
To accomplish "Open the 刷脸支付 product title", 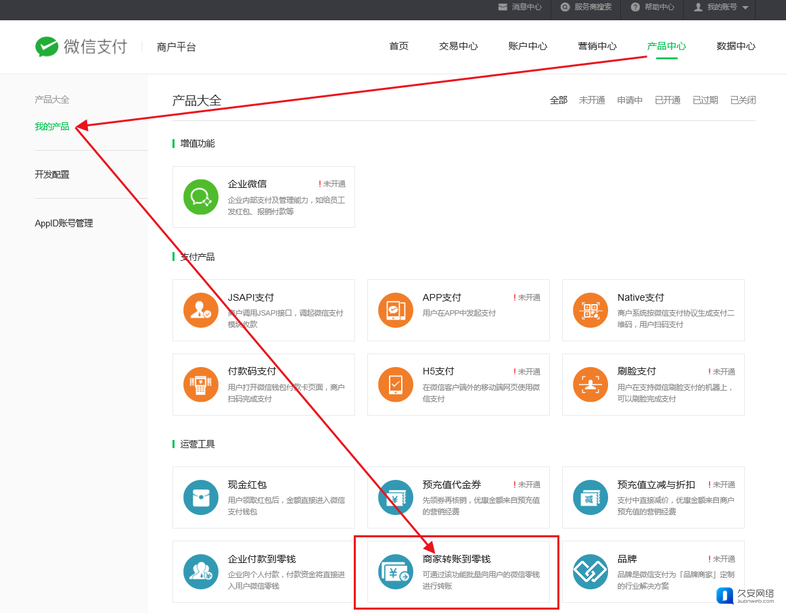I will pos(637,371).
